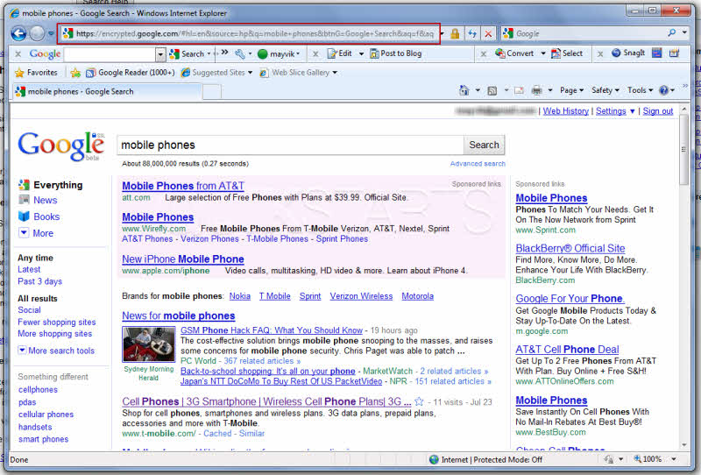Open Mobile Phones from AT&T ad
Screen dimensions: 701x475
tap(183, 186)
